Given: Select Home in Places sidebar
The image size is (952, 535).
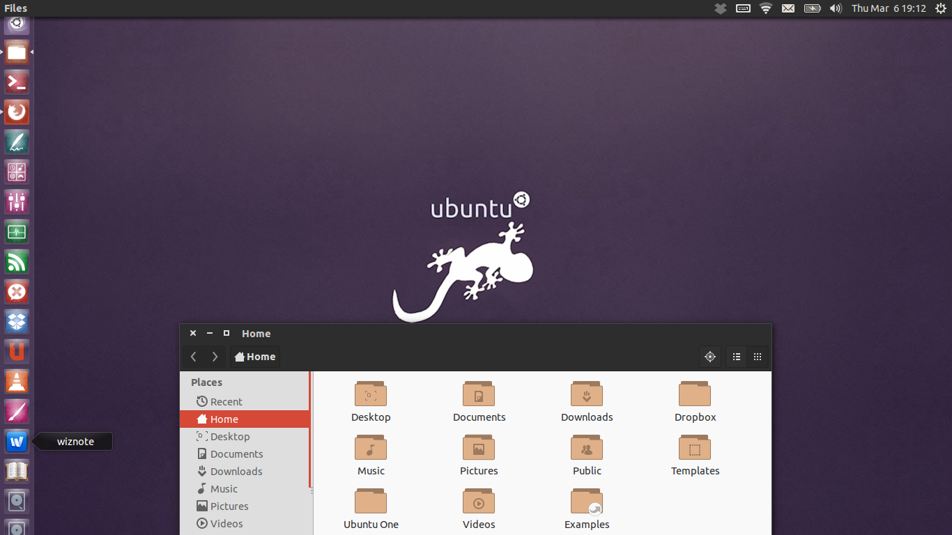Looking at the screenshot, I should 245,419.
